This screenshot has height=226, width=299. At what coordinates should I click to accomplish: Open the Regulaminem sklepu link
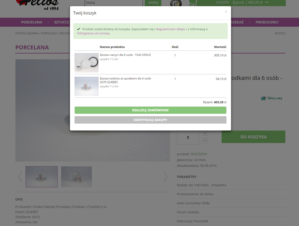(171, 29)
